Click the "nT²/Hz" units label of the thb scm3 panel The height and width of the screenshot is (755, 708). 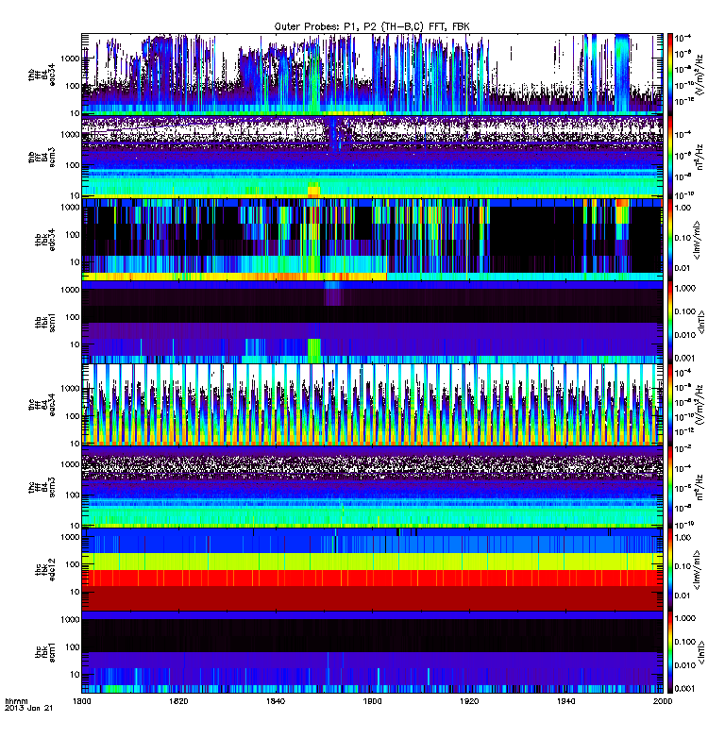700,157
